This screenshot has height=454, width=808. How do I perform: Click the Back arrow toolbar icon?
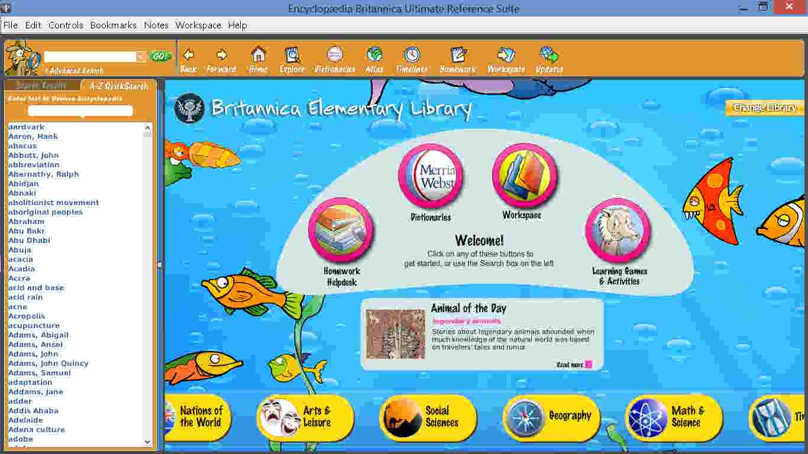pyautogui.click(x=188, y=56)
